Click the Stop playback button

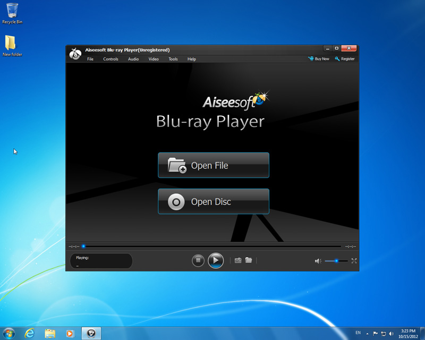[198, 260]
